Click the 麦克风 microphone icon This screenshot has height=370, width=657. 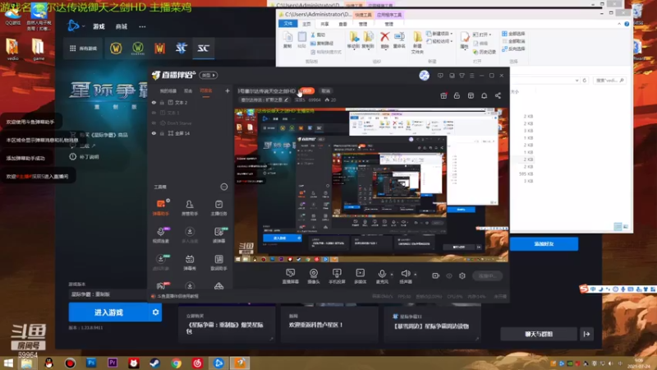tap(382, 274)
